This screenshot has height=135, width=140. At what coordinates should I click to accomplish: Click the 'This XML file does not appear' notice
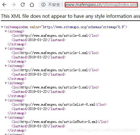tap(70, 16)
